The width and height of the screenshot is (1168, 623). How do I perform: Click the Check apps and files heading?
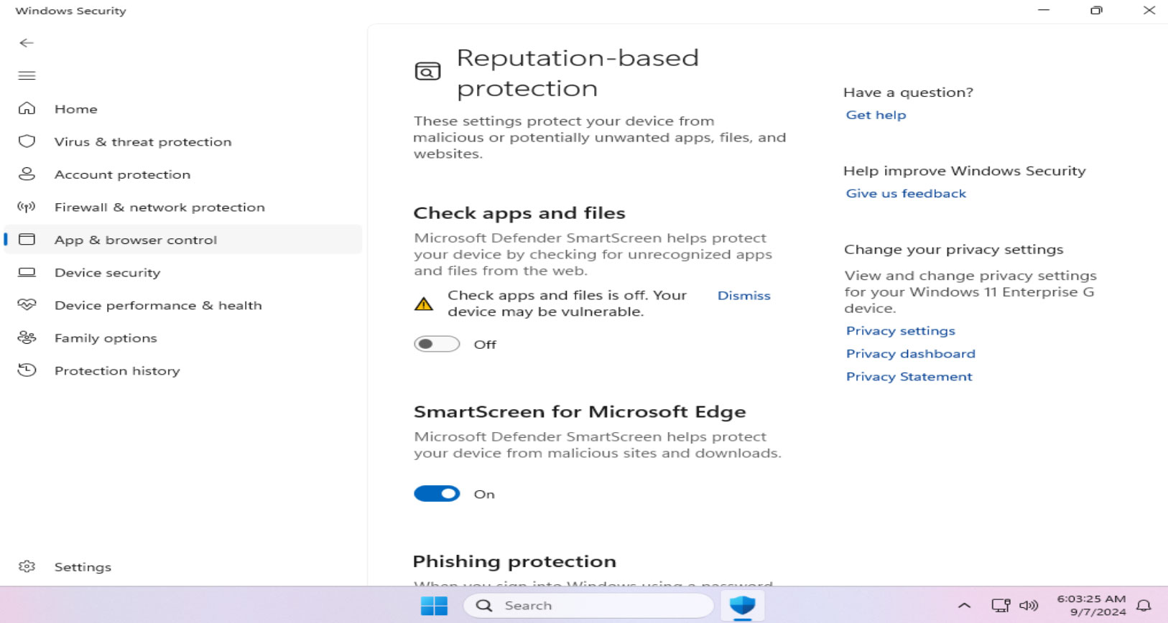point(519,213)
